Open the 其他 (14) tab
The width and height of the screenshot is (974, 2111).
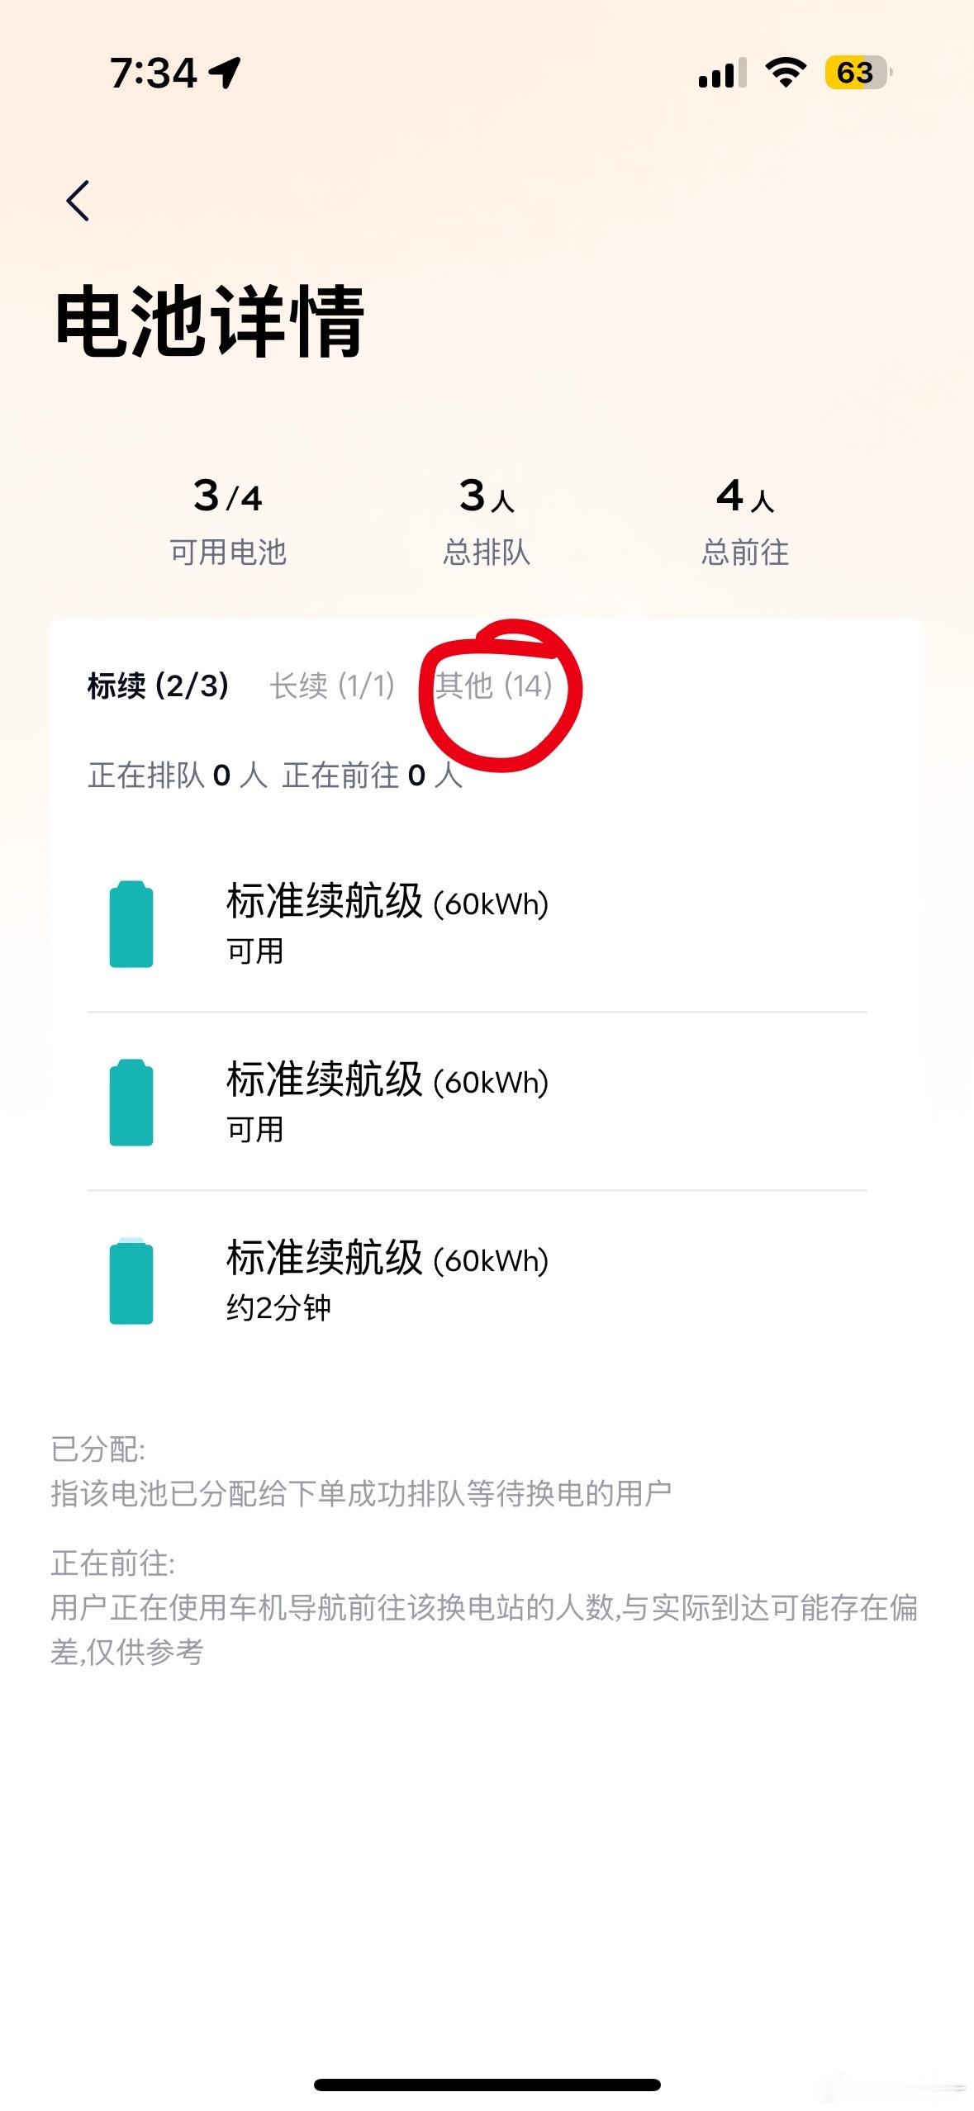pyautogui.click(x=494, y=685)
